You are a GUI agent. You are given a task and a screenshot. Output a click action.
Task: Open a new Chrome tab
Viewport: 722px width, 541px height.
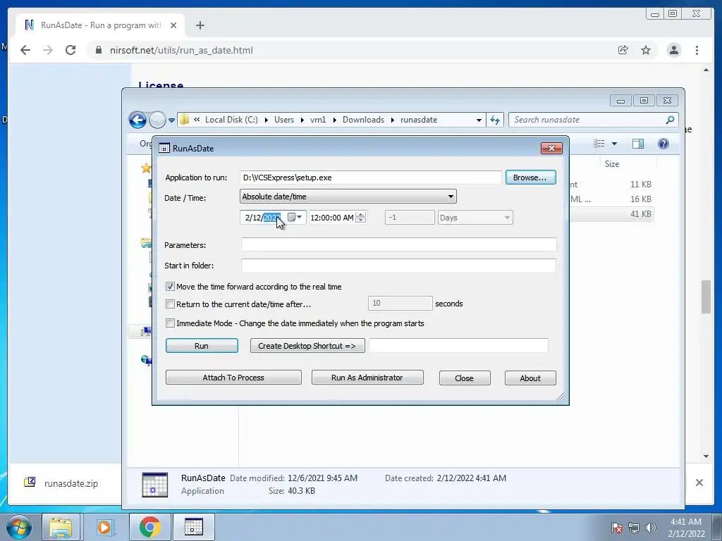(200, 25)
